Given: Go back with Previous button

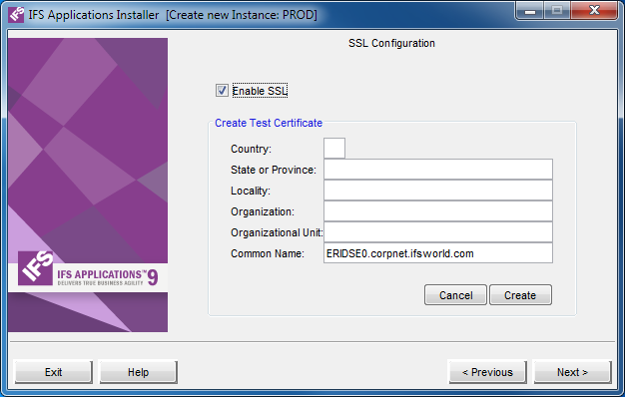Looking at the screenshot, I should coord(488,372).
